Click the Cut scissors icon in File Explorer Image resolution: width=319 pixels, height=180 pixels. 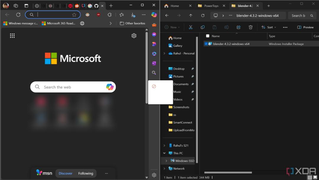tap(191, 27)
